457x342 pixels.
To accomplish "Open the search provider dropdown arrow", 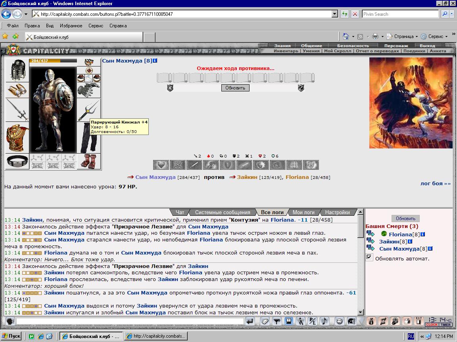I will [452, 14].
